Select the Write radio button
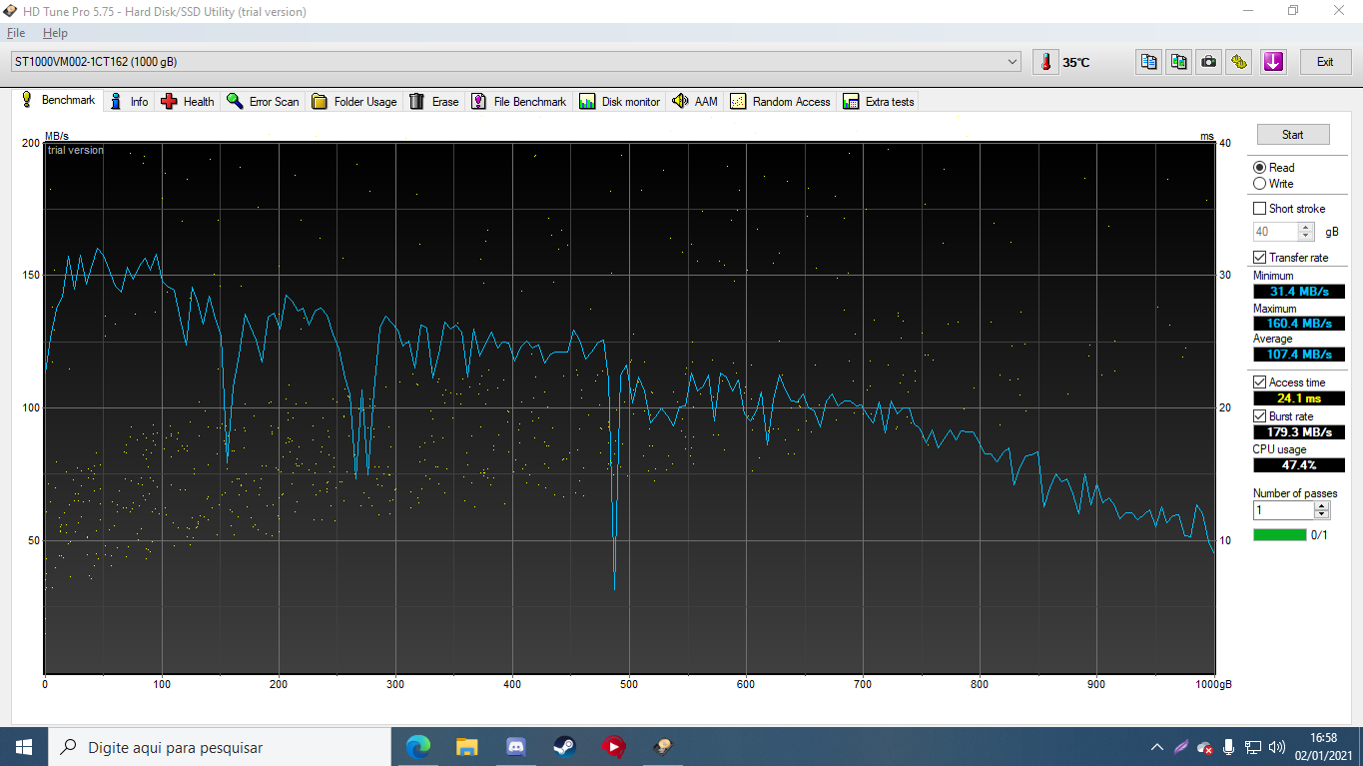This screenshot has width=1363, height=766. click(x=1260, y=184)
